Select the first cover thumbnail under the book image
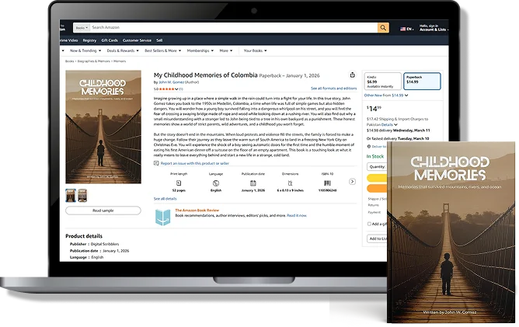 71,196
